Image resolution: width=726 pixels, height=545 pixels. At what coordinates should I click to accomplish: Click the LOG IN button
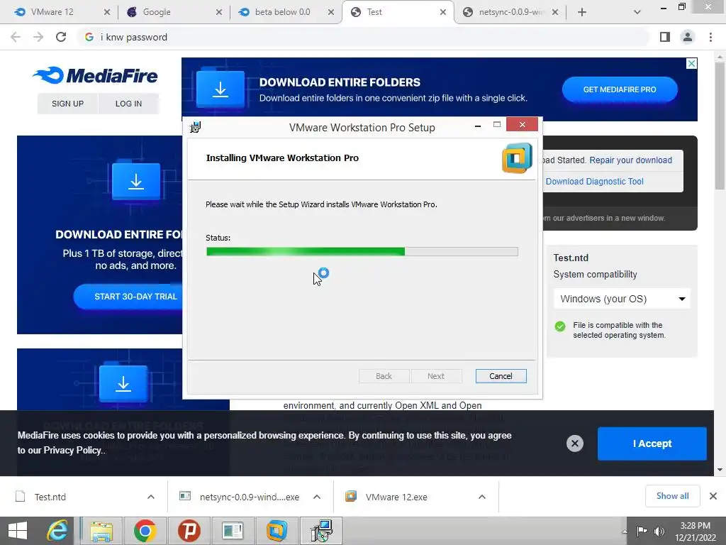click(x=128, y=104)
